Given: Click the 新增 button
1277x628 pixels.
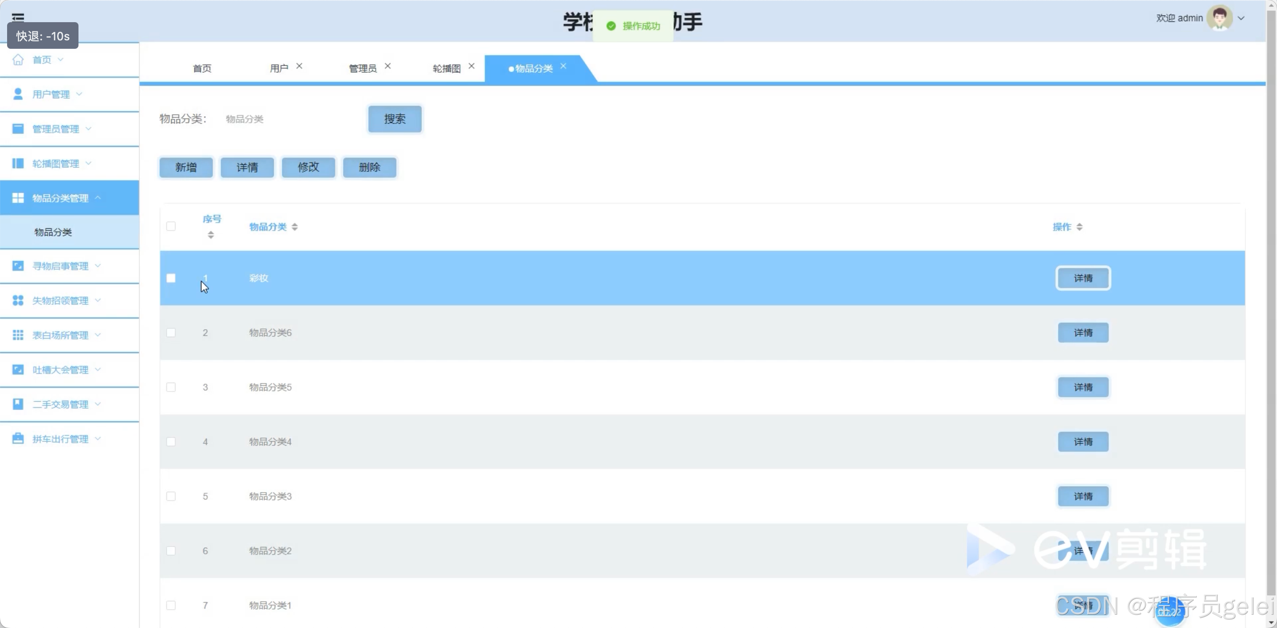Looking at the screenshot, I should (x=186, y=168).
